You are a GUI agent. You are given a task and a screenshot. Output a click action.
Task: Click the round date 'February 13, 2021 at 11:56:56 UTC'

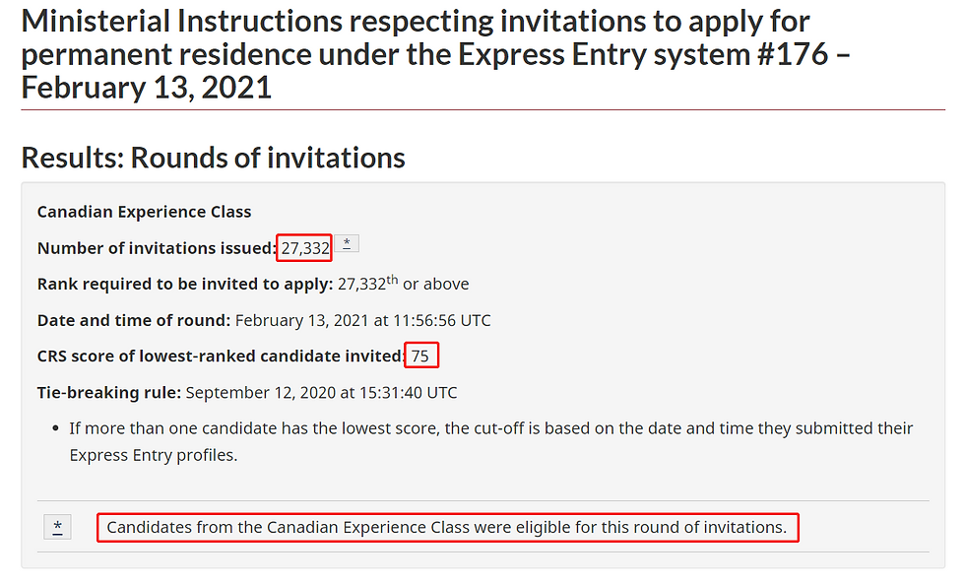362,320
